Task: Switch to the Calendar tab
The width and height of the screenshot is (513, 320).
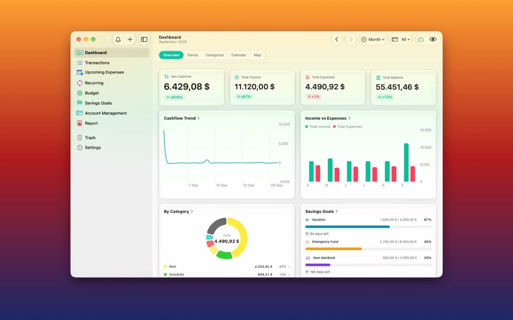Action: pos(239,55)
